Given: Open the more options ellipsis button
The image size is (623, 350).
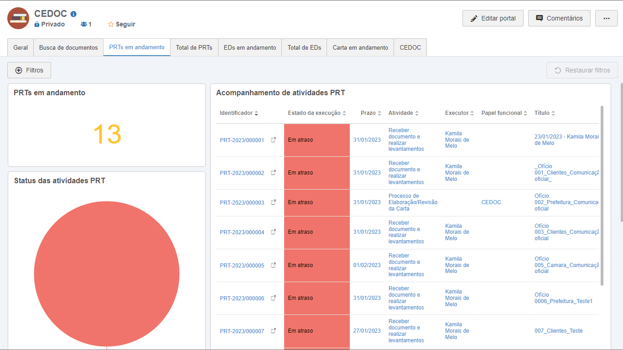Looking at the screenshot, I should (607, 18).
